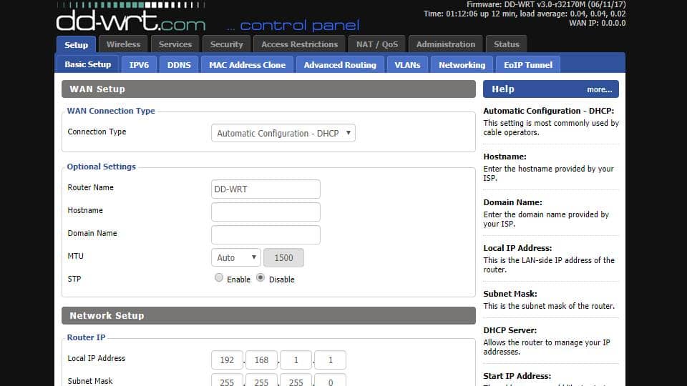The width and height of the screenshot is (687, 386).
Task: Select the STP Disable radio button
Action: [260, 277]
